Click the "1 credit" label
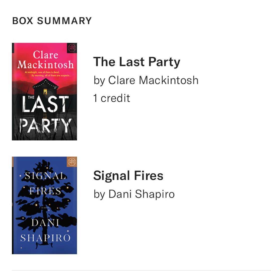Screen dimensions: 271x271 (x=112, y=98)
